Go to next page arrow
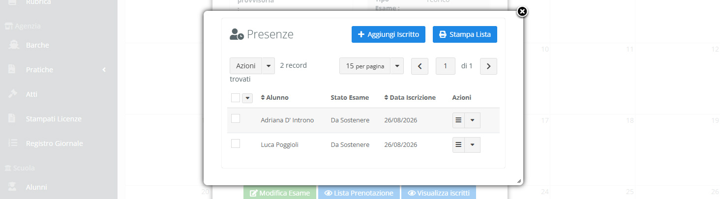 pos(488,66)
